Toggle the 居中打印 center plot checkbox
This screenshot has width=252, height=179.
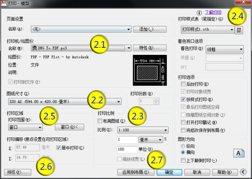point(58,148)
